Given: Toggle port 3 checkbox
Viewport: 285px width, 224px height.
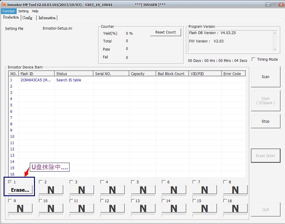Looking at the screenshot, I should tap(71, 182).
